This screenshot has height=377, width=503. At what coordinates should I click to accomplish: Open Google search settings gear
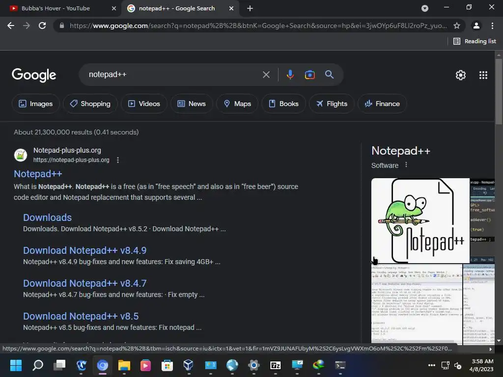[461, 75]
